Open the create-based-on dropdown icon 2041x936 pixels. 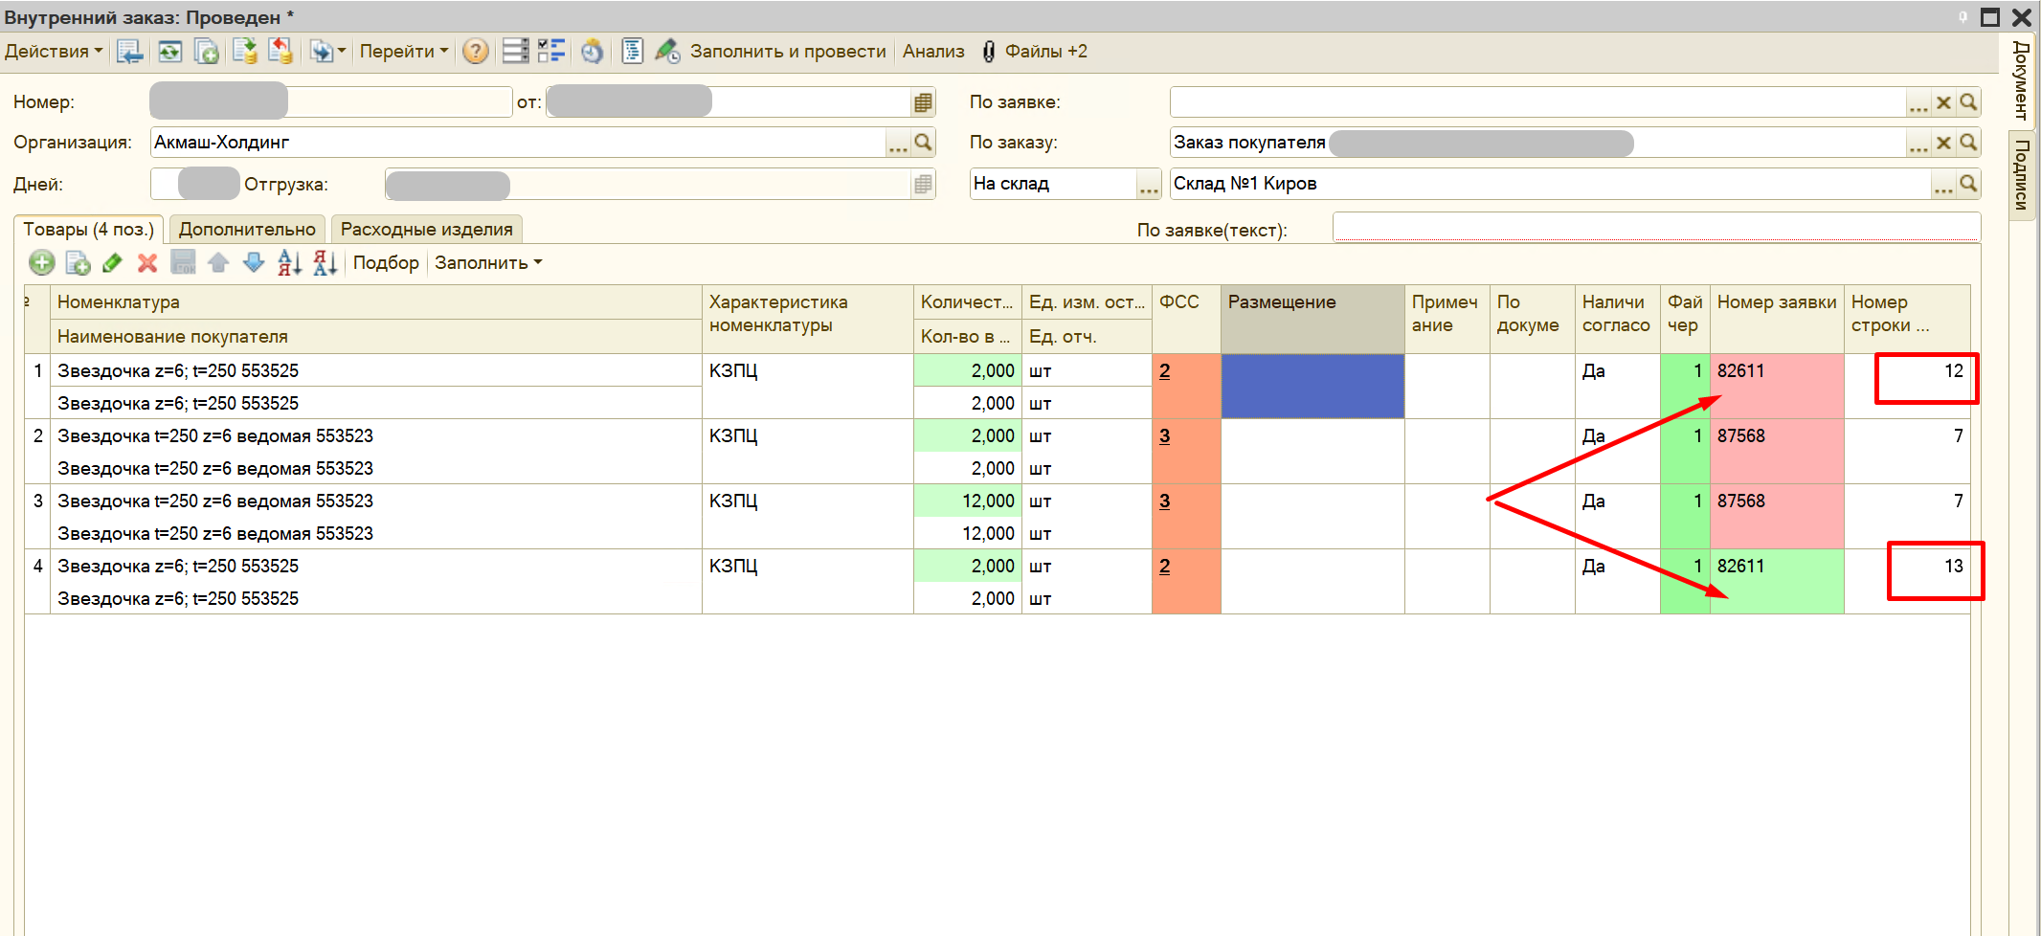(327, 52)
